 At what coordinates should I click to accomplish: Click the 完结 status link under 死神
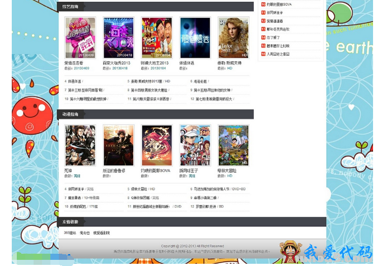(77, 176)
